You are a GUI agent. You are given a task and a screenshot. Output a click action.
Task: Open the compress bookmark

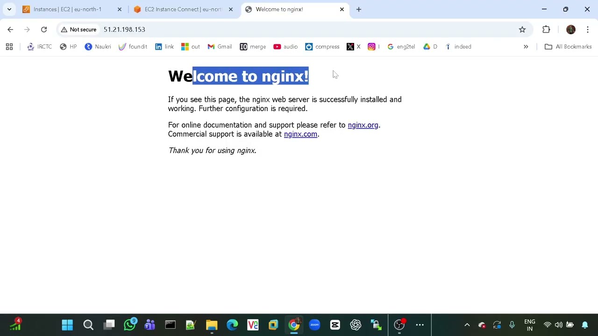coord(322,47)
